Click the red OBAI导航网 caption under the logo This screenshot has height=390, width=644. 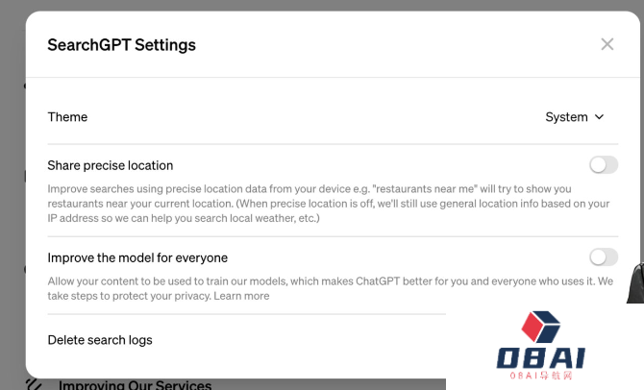[541, 376]
